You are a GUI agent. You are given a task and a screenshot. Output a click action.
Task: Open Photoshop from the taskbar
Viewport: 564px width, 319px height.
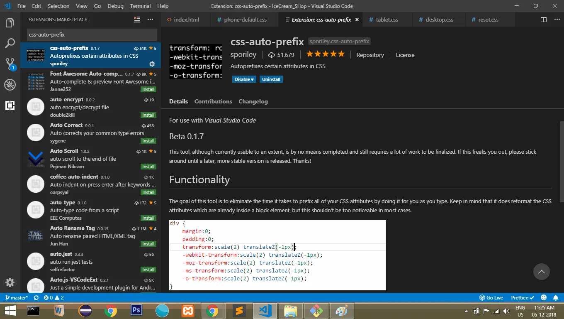coord(136,310)
